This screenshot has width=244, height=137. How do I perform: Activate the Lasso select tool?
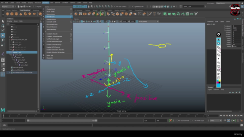(x=3, y=26)
